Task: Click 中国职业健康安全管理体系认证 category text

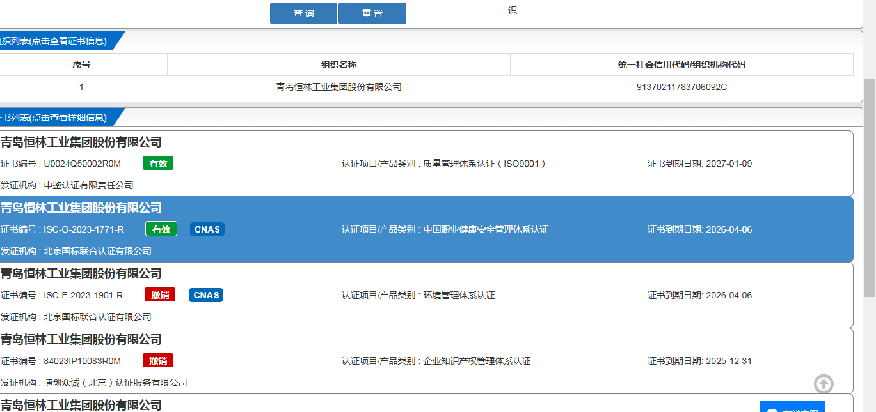Action: tap(486, 229)
